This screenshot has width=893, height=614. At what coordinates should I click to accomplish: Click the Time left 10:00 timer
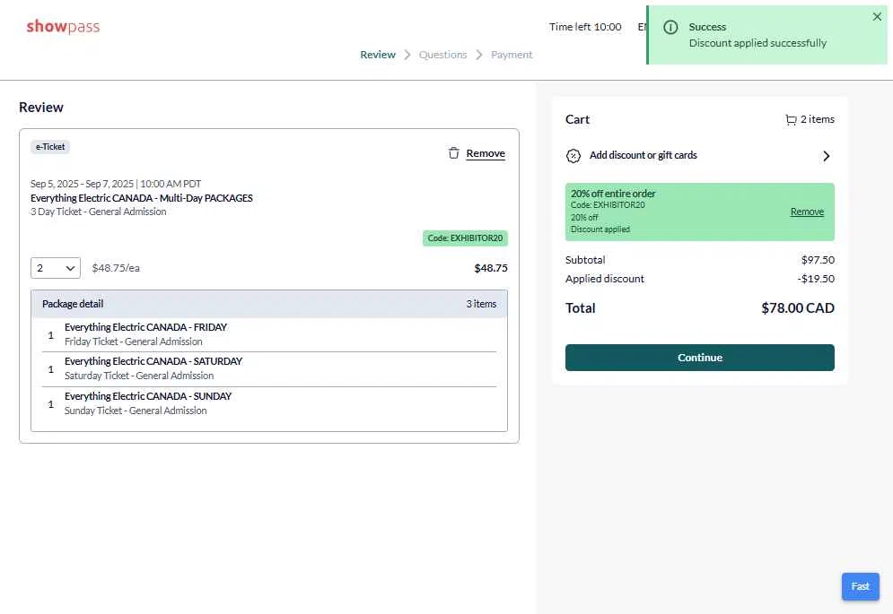point(585,27)
